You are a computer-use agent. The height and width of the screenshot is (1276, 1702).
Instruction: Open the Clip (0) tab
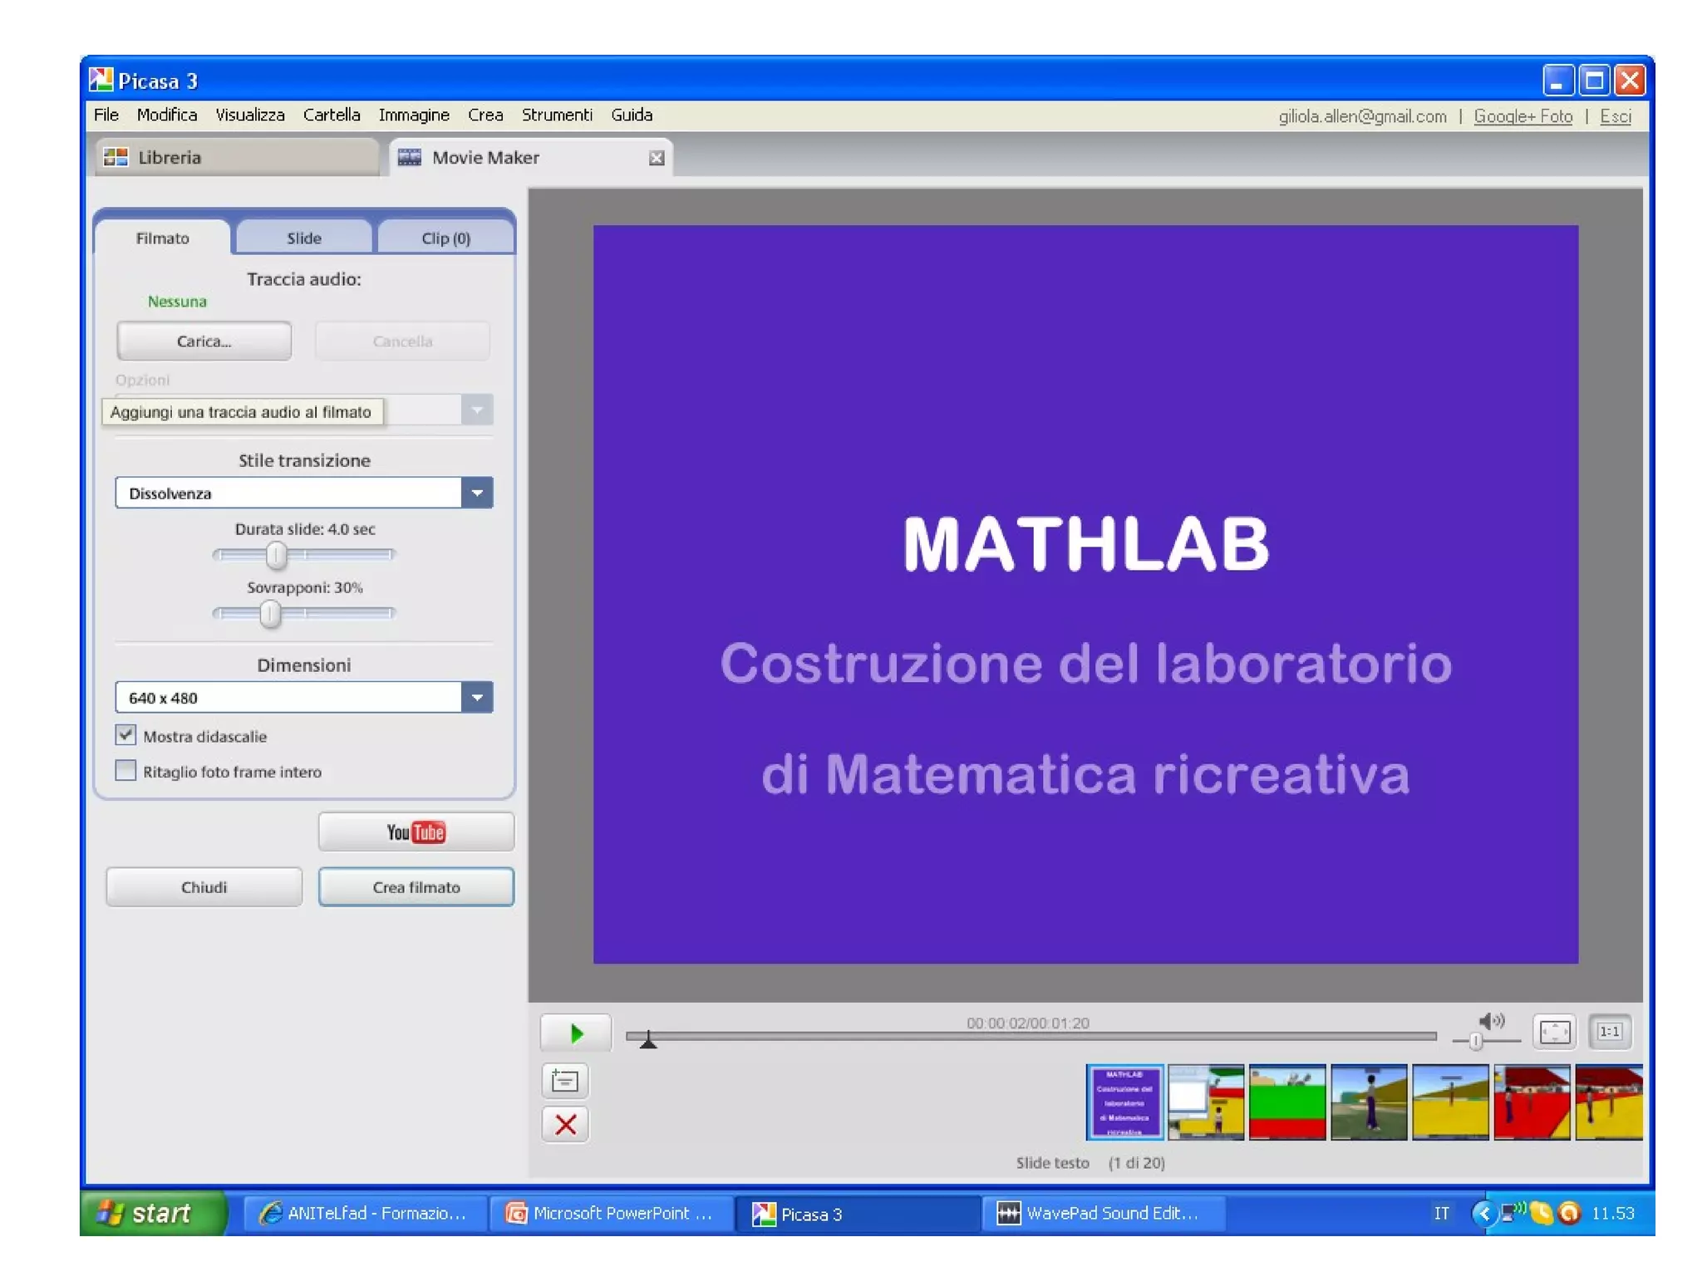445,238
